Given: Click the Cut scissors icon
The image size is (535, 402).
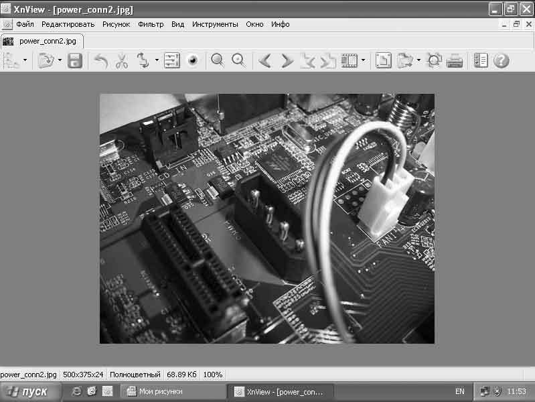Looking at the screenshot, I should click(x=121, y=61).
